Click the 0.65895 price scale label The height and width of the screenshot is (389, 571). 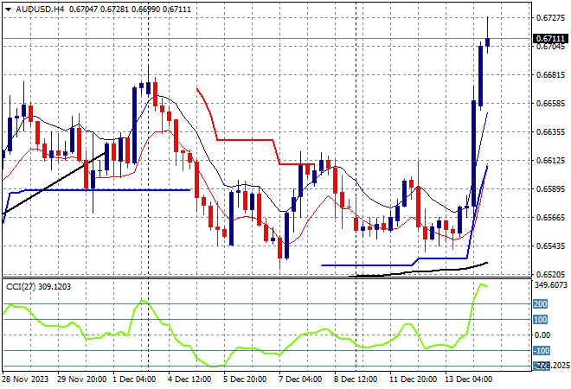[x=551, y=189]
